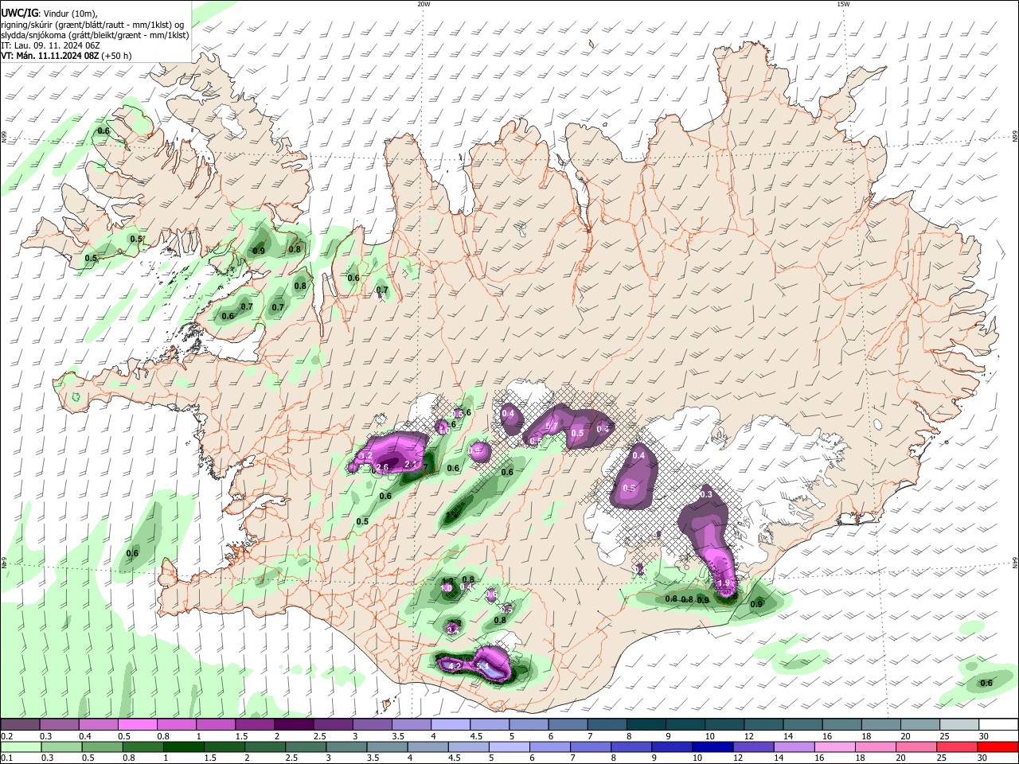The height and width of the screenshot is (764, 1019).
Task: Click the 1.2 snowfall value on the map
Action: point(366,456)
